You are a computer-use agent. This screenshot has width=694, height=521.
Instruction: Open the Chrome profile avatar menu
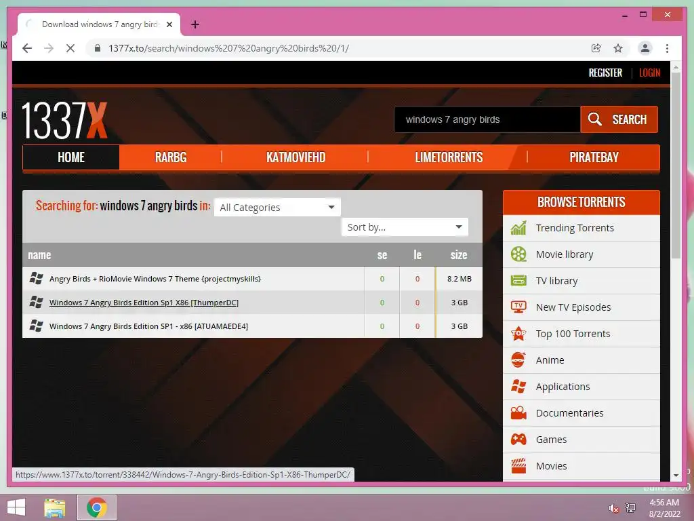pyautogui.click(x=645, y=48)
